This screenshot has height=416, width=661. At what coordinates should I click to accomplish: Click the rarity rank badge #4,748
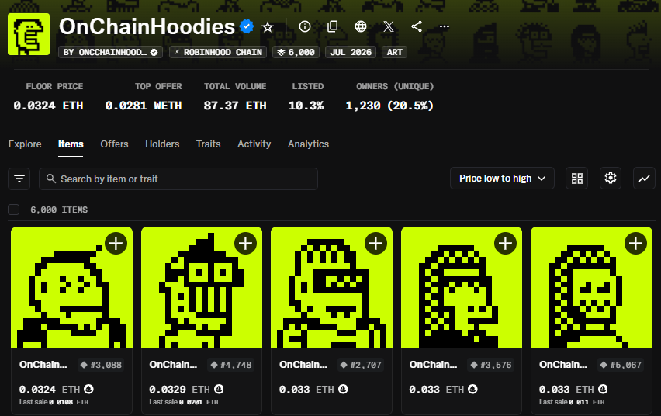click(231, 365)
